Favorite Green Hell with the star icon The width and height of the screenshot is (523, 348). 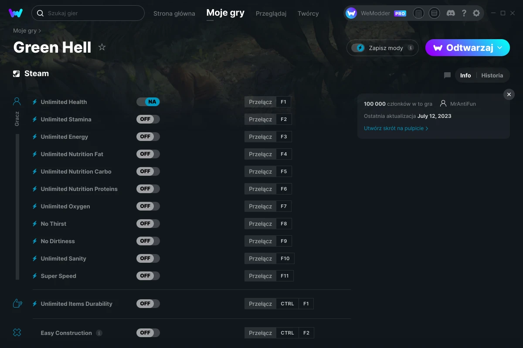pyautogui.click(x=102, y=47)
